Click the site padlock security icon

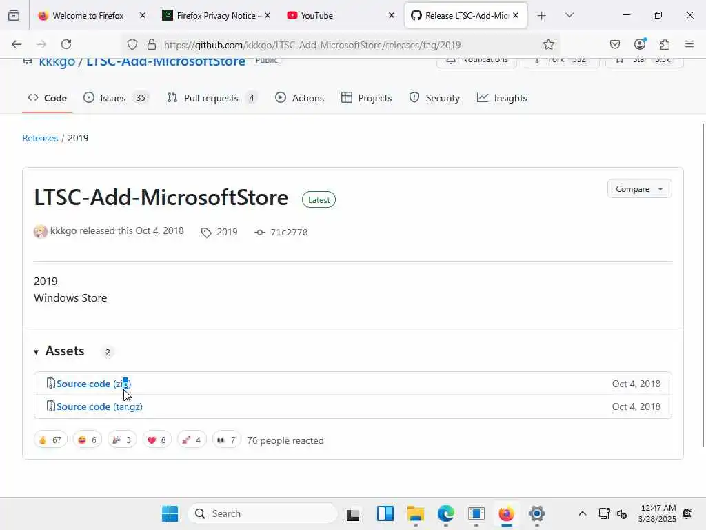pyautogui.click(x=152, y=44)
